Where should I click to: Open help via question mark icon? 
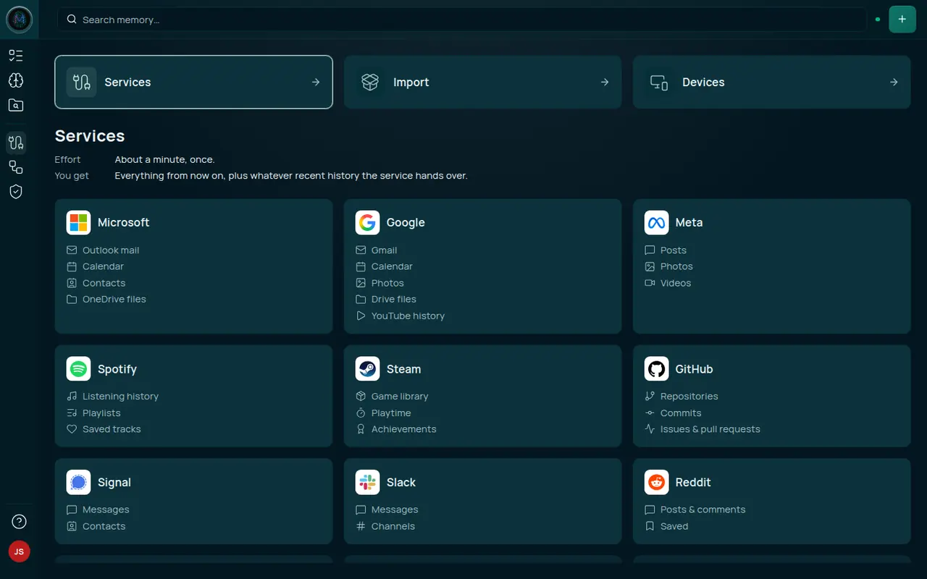(20, 521)
